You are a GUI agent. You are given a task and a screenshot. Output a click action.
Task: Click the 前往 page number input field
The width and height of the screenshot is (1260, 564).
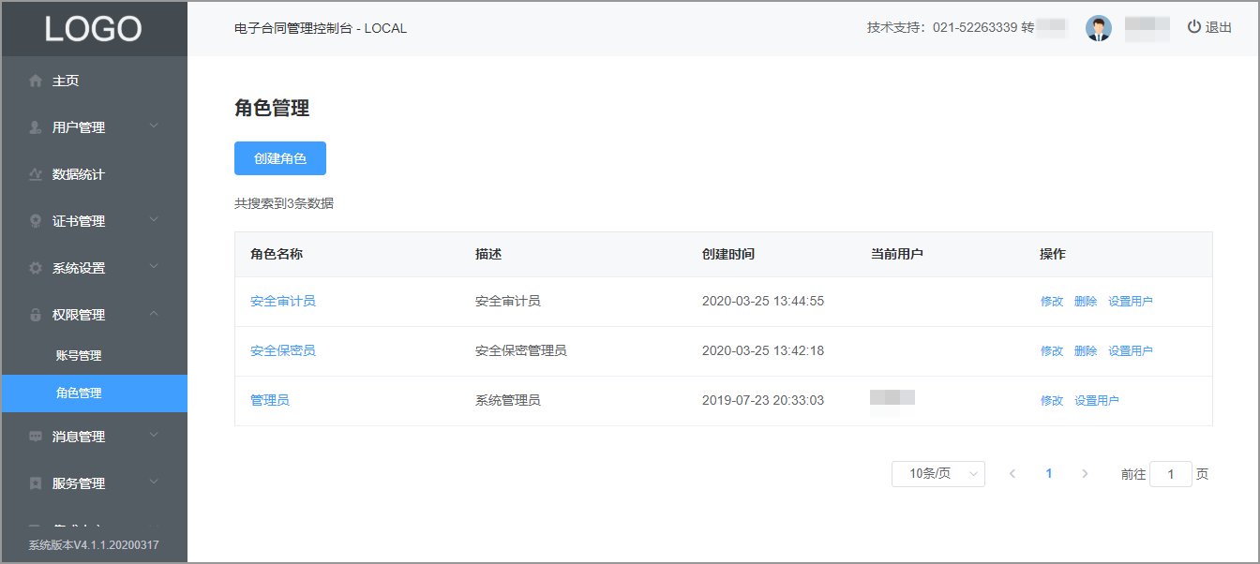[x=1171, y=474]
